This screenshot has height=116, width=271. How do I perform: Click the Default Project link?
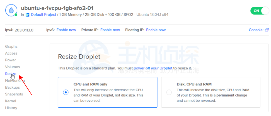(43, 14)
